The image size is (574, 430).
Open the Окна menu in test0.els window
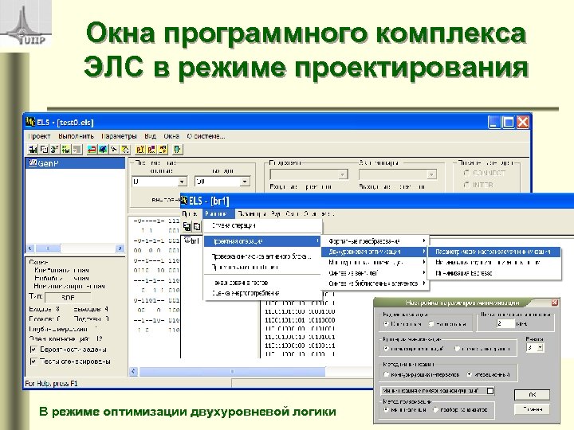tap(171, 136)
